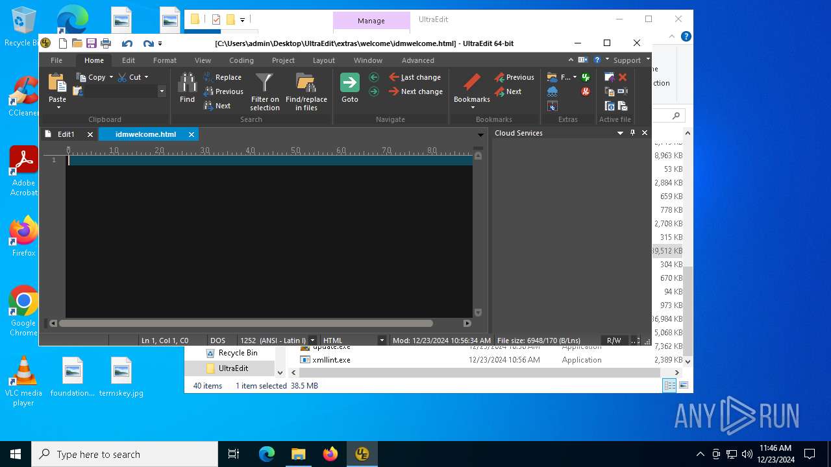Open the clipboard selection combo box dropdown
Image resolution: width=831 pixels, height=467 pixels.
click(x=162, y=91)
